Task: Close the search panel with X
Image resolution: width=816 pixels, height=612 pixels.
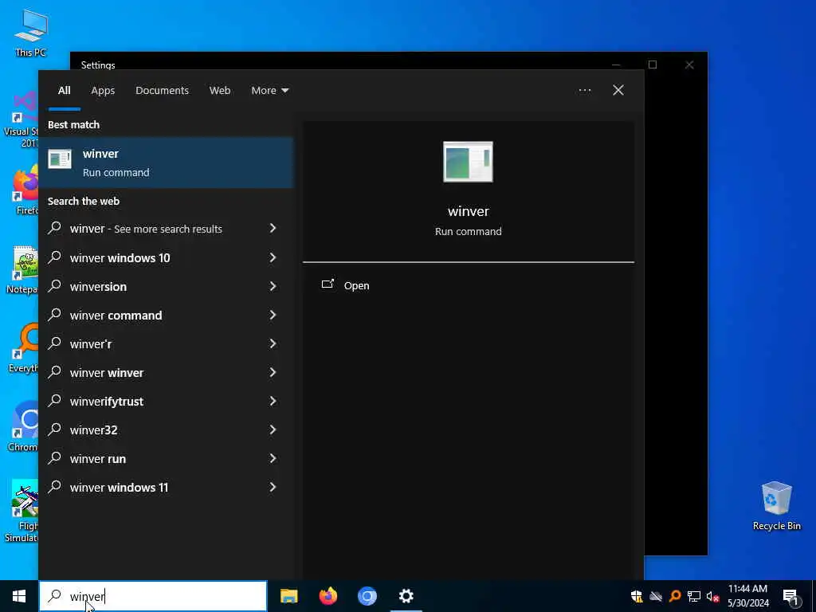Action: (x=618, y=91)
